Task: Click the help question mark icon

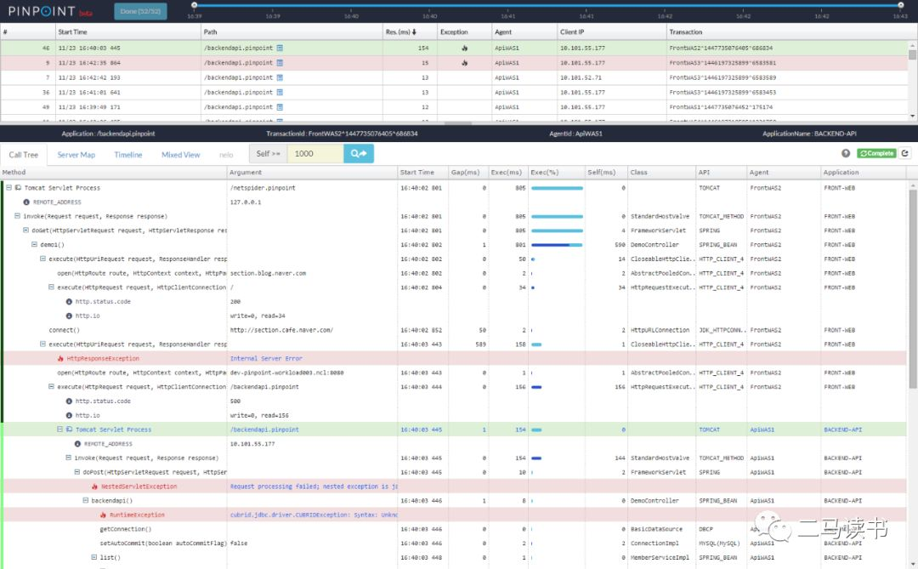Action: click(x=846, y=153)
